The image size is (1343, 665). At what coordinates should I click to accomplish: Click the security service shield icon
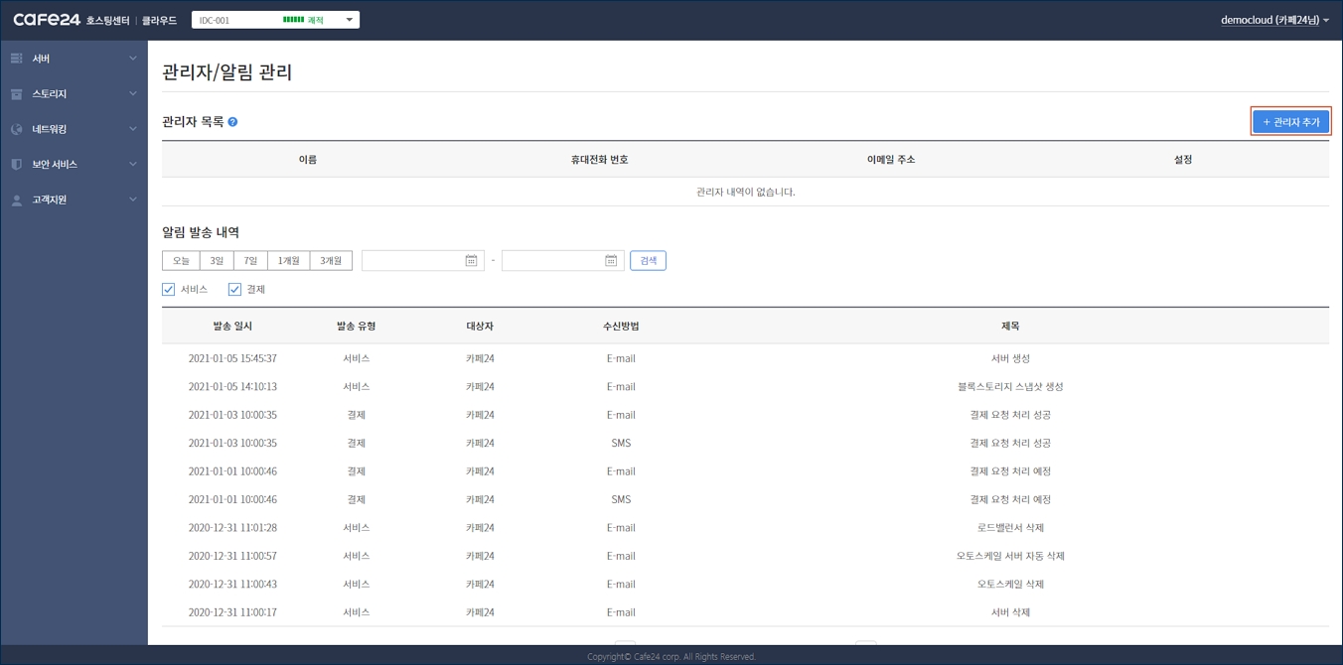(17, 164)
